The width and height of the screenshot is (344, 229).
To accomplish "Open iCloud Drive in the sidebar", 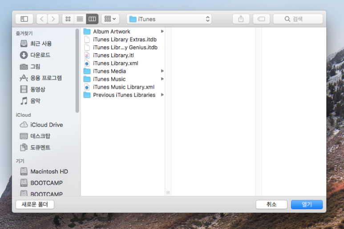I will pyautogui.click(x=46, y=125).
